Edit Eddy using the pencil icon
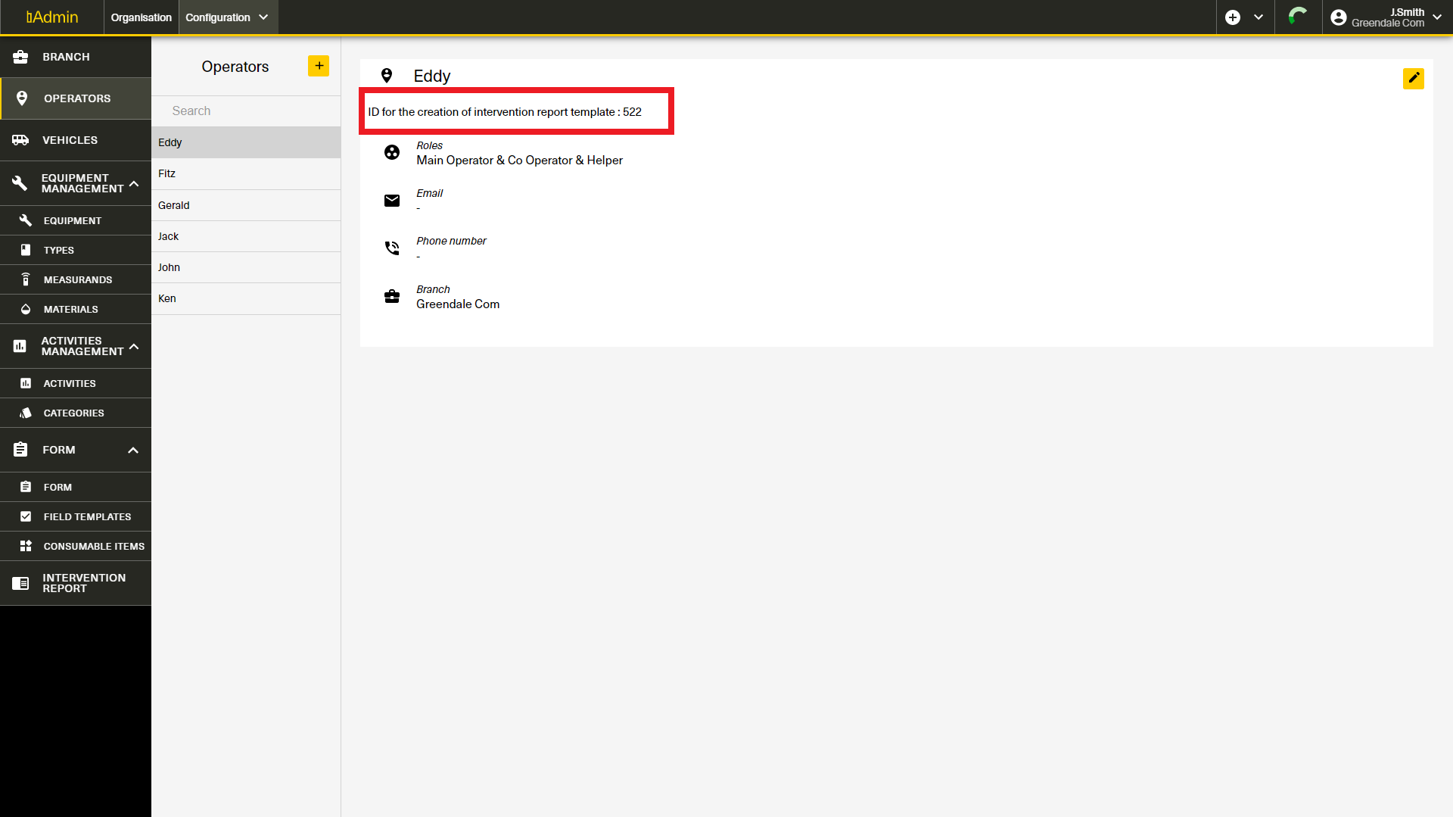1453x817 pixels. click(x=1414, y=78)
